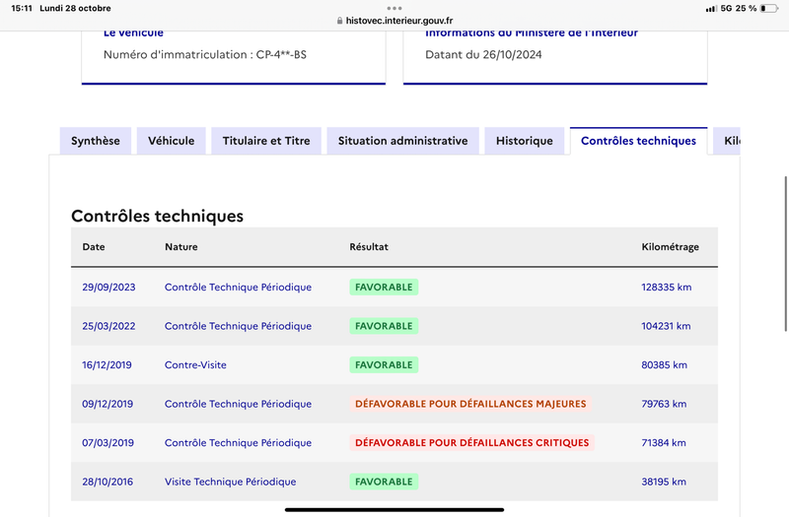Screen dimensions: 789x517
Task: Select the date 16/12/2019
Action: click(x=107, y=364)
